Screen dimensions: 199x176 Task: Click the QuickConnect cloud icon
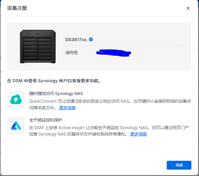16,99
